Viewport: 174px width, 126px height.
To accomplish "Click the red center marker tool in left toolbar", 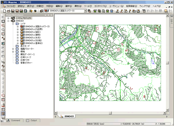I will (3, 34).
